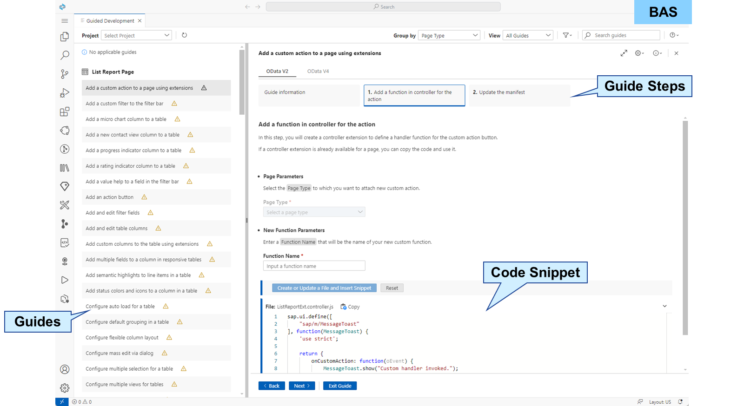Click the Reset button

(392, 288)
